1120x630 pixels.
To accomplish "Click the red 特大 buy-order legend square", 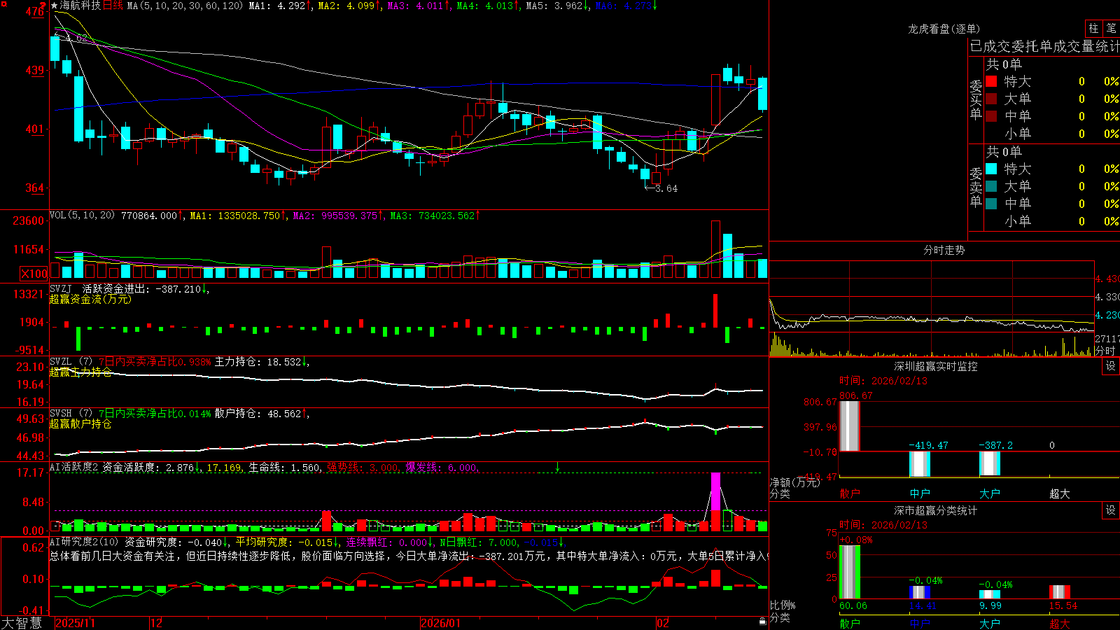I will [x=991, y=81].
